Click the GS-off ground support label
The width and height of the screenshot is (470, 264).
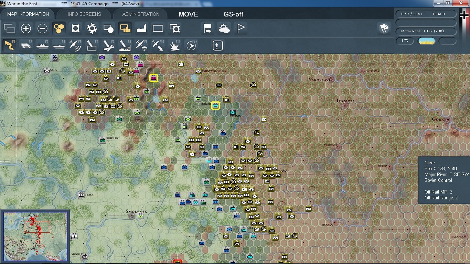pyautogui.click(x=234, y=14)
